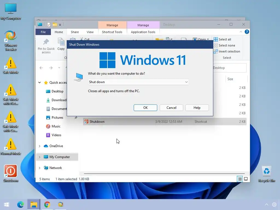Launch Google Chrome from taskbar
280x210 pixels.
47,205
